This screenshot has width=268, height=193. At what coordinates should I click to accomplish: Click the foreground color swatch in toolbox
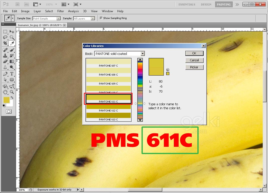click(7, 100)
